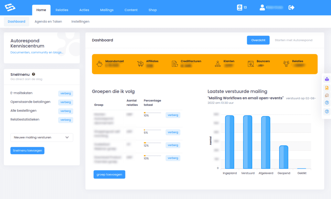Click the logout arrow icon

pos(291,8)
